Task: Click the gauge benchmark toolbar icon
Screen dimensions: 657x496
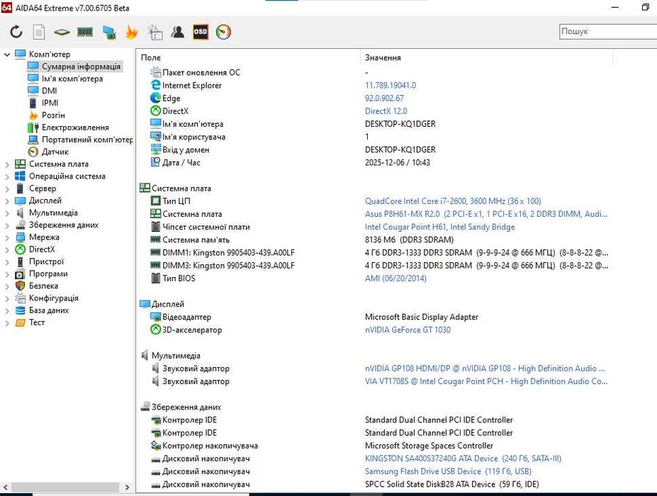Action: point(223,32)
